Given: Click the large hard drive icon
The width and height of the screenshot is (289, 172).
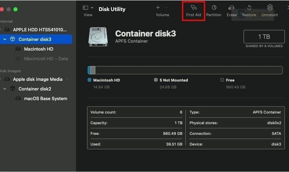Looking at the screenshot, I should pyautogui.click(x=98, y=37).
